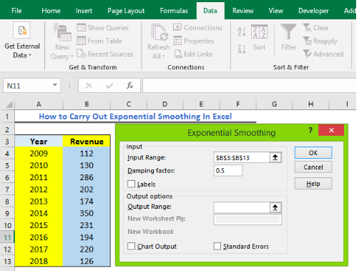
Task: Click the Select All corner triangle
Action: tap(9, 104)
